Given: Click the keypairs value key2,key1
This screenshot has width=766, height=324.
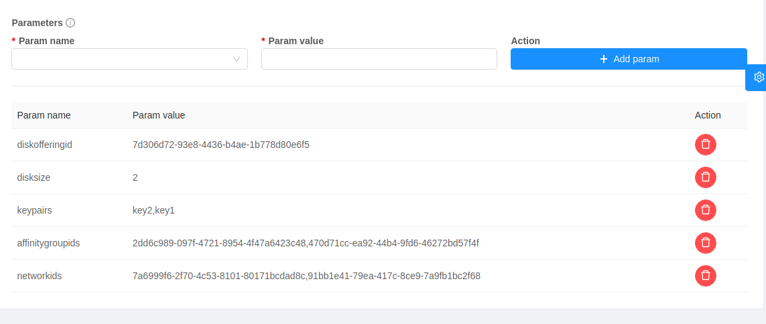Looking at the screenshot, I should [x=153, y=210].
